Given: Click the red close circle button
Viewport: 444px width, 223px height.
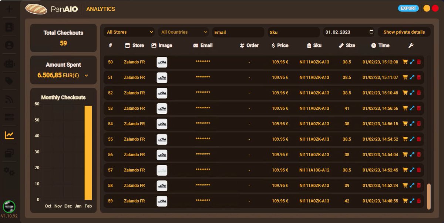Looking at the screenshot, I should (435, 8).
